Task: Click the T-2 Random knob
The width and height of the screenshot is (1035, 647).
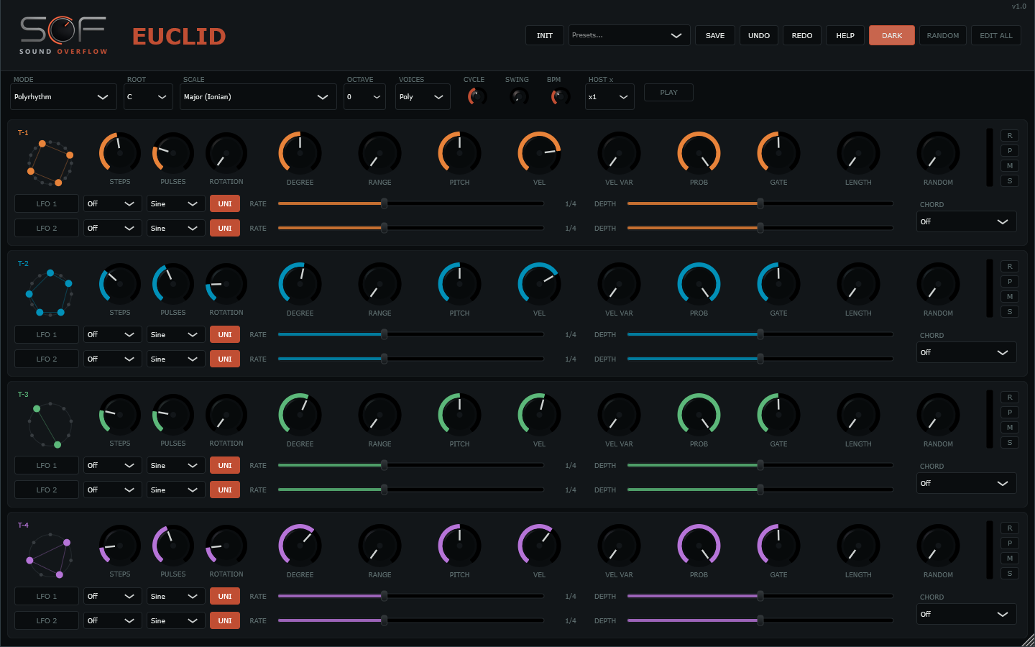Action: click(x=938, y=283)
